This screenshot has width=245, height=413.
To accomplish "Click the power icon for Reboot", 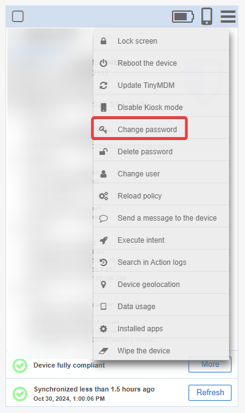I will (x=103, y=63).
